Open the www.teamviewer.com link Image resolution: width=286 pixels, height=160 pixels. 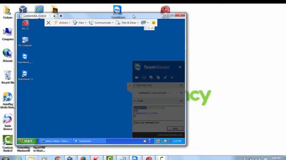pyautogui.click(x=170, y=135)
